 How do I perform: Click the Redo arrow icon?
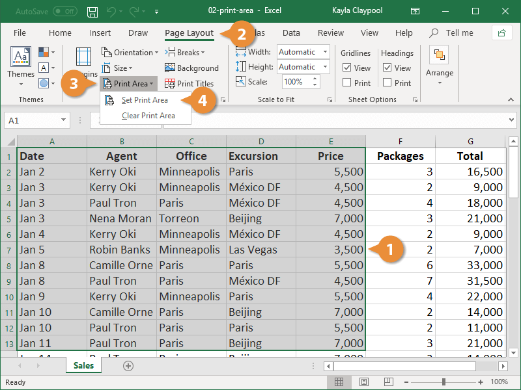[x=134, y=12]
